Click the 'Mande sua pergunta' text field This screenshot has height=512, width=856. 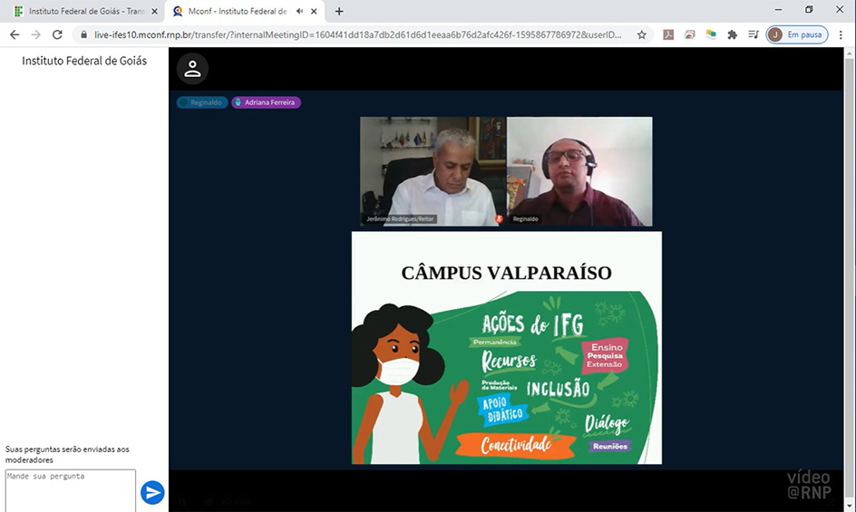click(70, 489)
